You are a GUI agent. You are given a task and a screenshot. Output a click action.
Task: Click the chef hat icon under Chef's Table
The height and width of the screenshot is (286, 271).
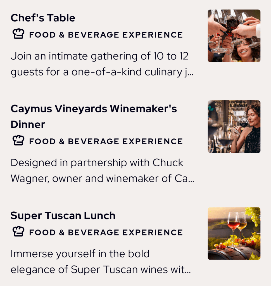pyautogui.click(x=18, y=35)
